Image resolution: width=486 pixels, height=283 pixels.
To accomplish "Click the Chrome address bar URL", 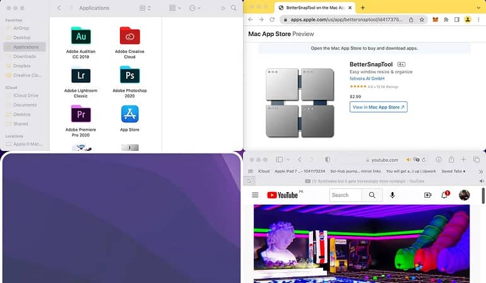I will [347, 20].
